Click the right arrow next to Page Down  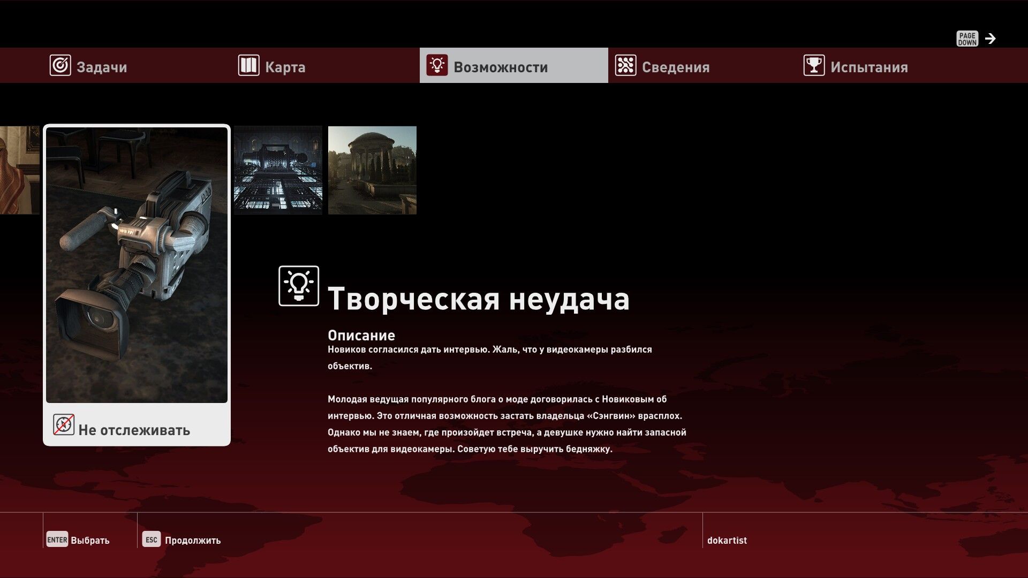[991, 39]
